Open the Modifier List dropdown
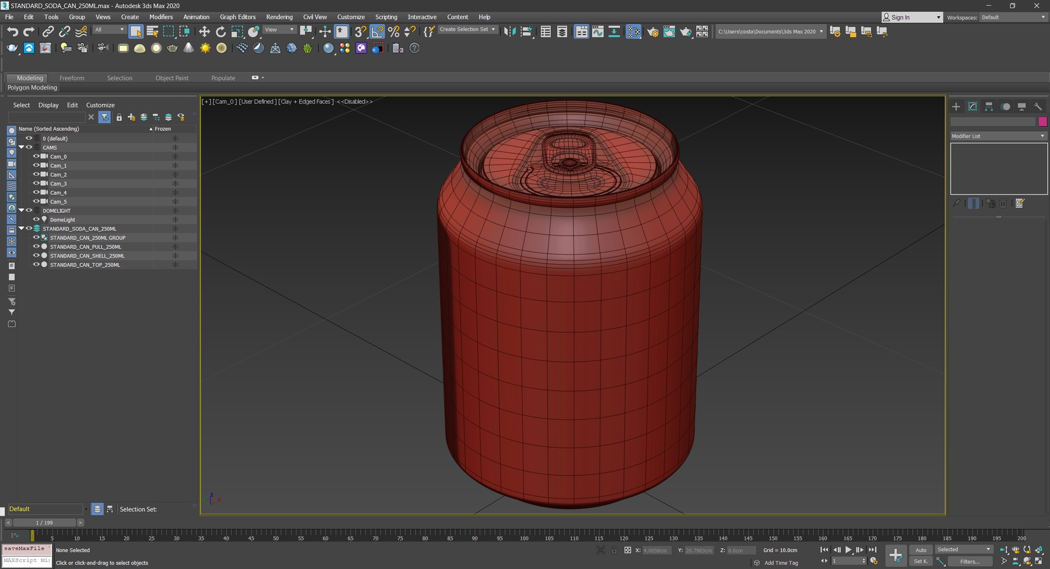This screenshot has height=569, width=1050. click(999, 136)
